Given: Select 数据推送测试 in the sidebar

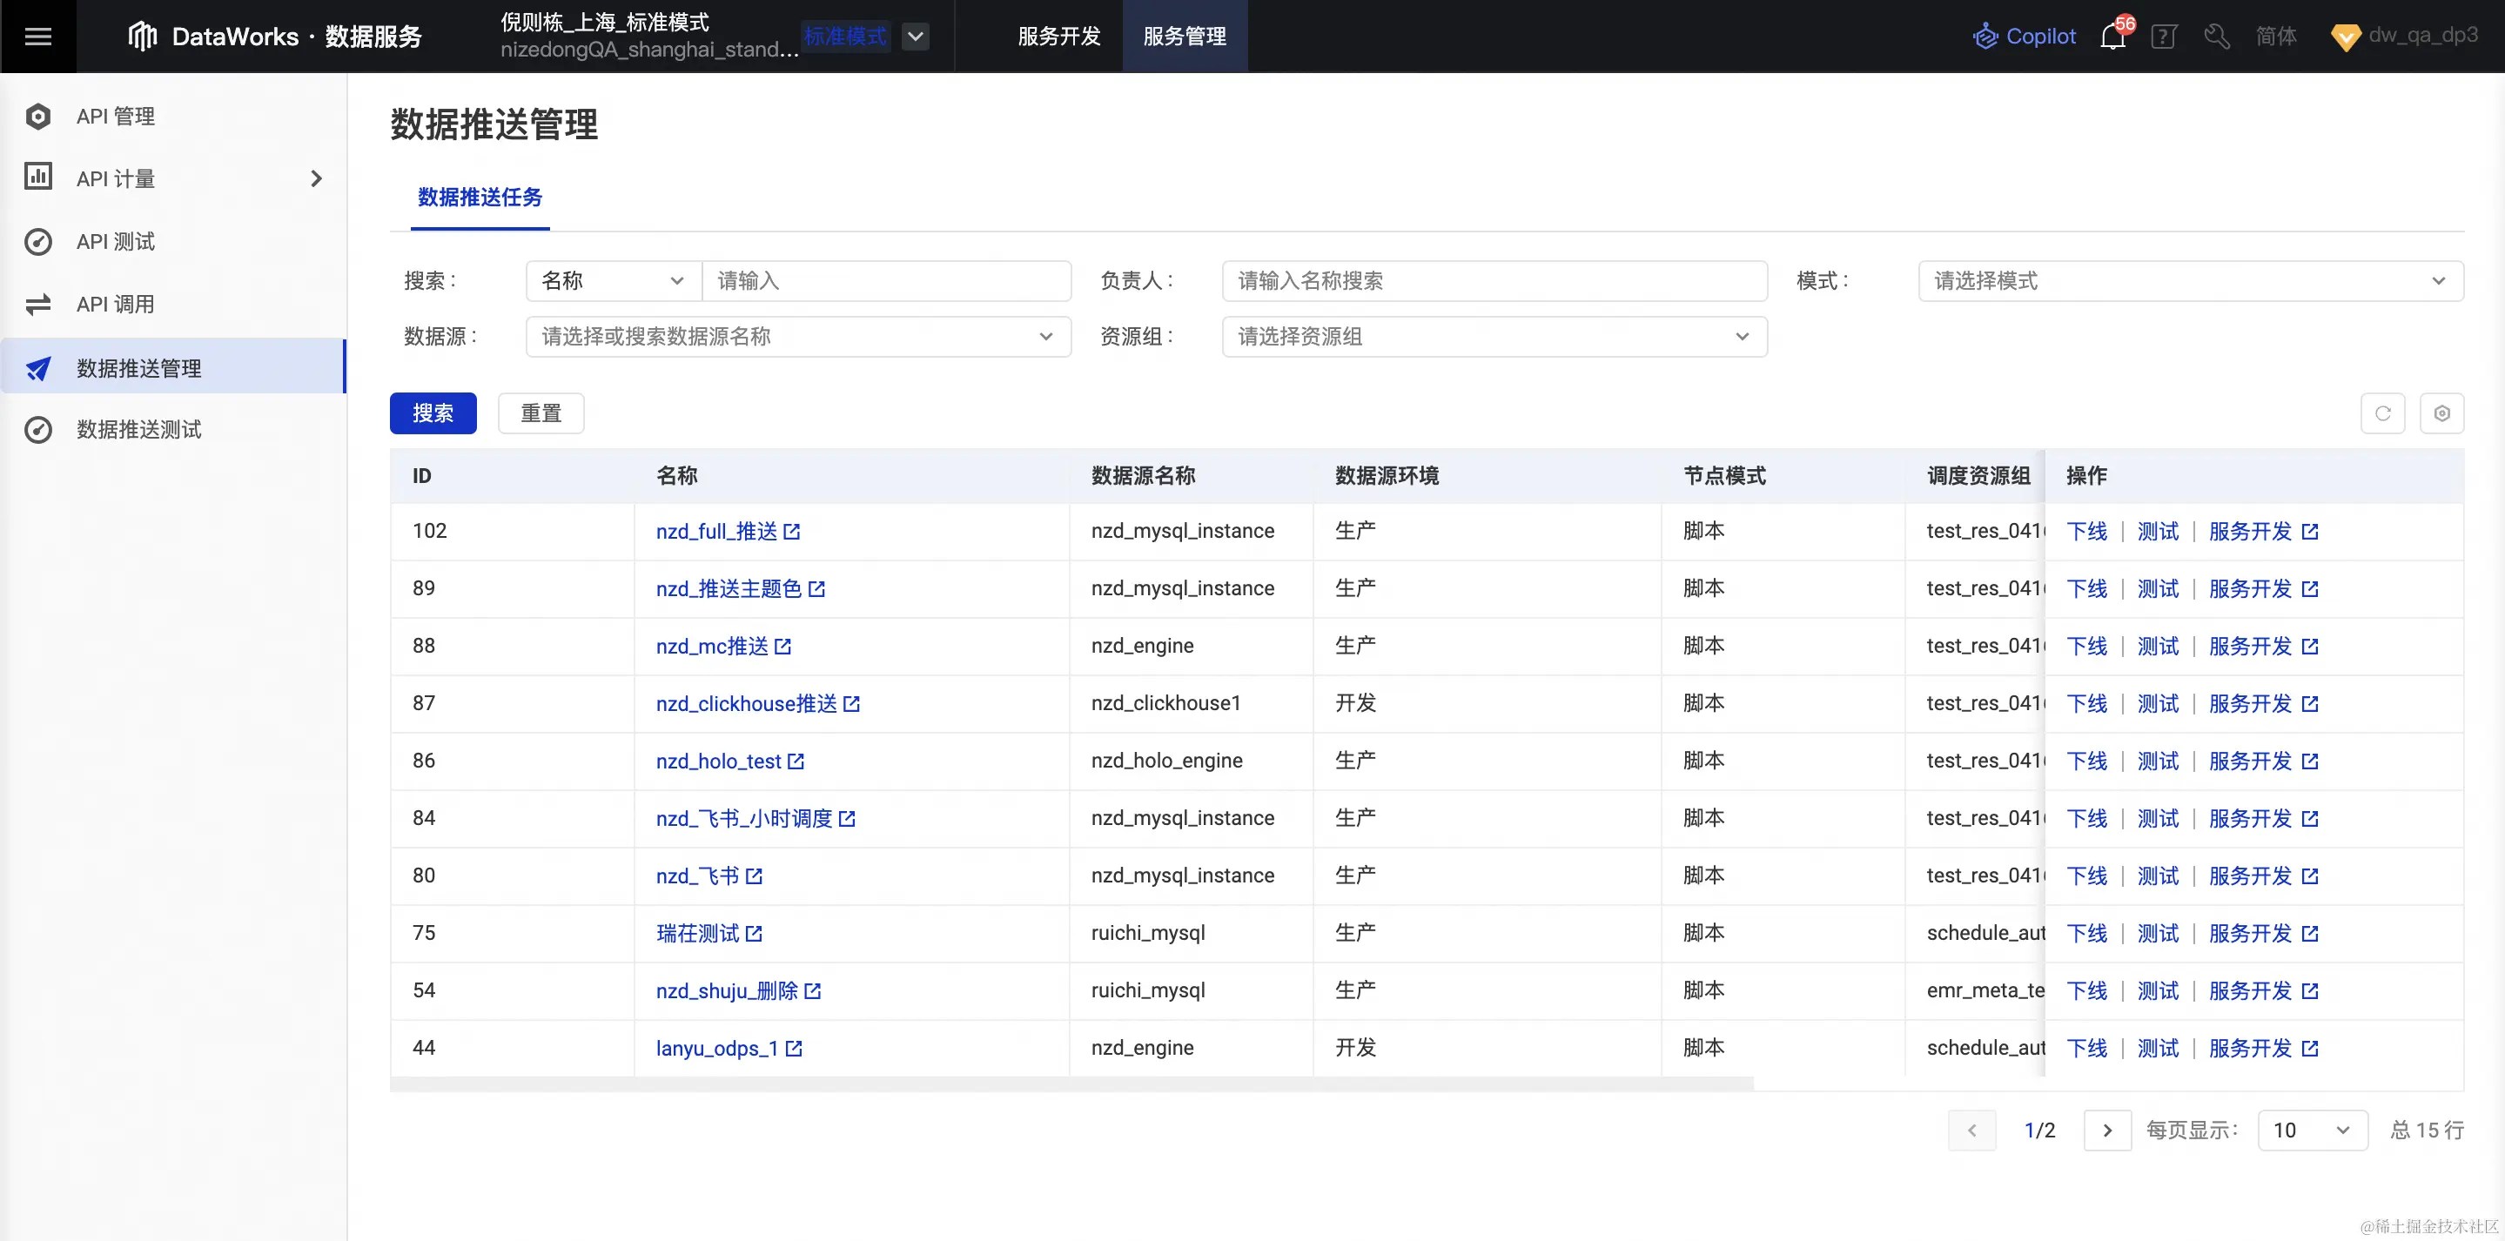Looking at the screenshot, I should pyautogui.click(x=138, y=429).
